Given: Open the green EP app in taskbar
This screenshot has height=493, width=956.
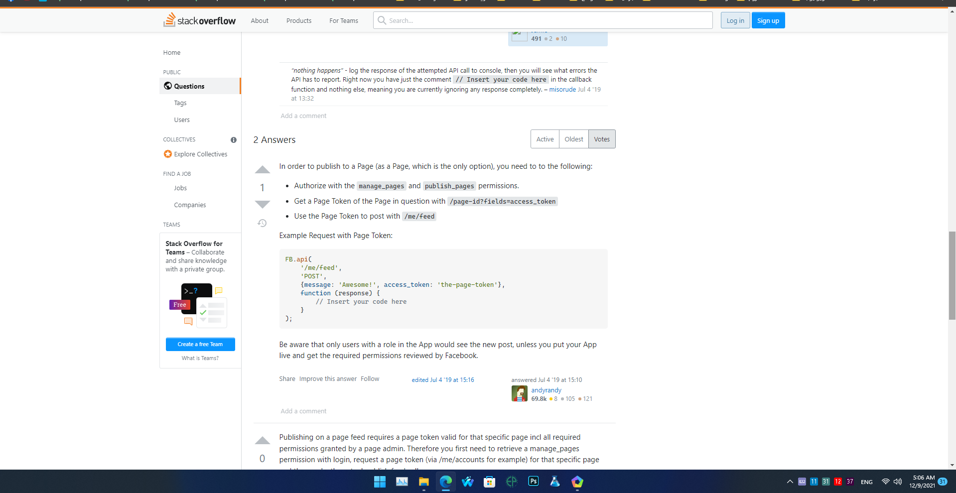Looking at the screenshot, I should (x=512, y=482).
